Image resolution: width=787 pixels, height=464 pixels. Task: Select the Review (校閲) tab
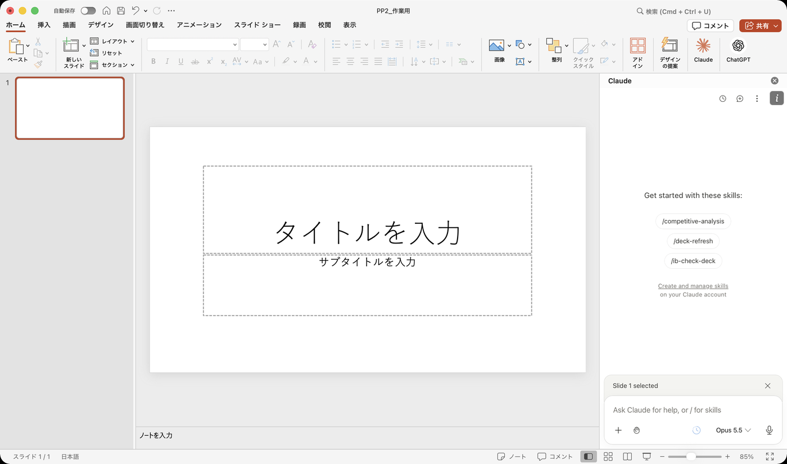point(324,25)
